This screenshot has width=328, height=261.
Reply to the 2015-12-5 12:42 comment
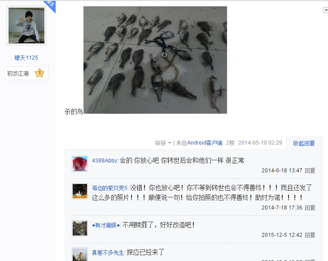tap(310, 235)
